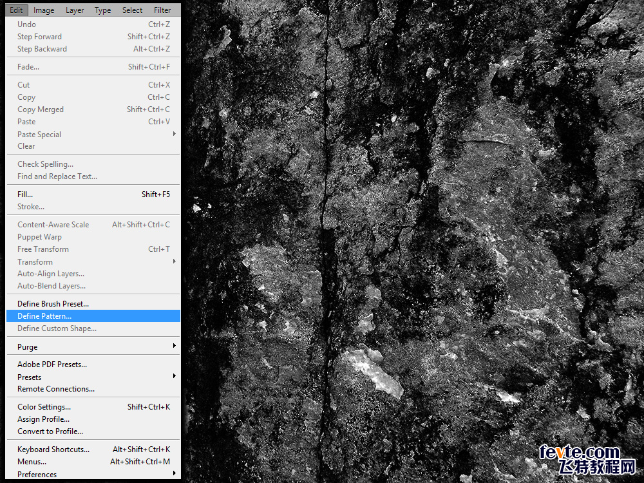Open Adobe PDF Presets...

(x=93, y=365)
